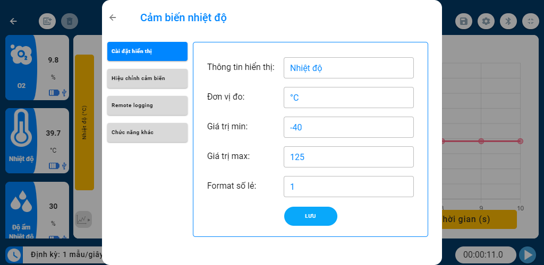The image size is (544, 265).
Task: Click the Giá trị max input field
Action: tap(348, 157)
